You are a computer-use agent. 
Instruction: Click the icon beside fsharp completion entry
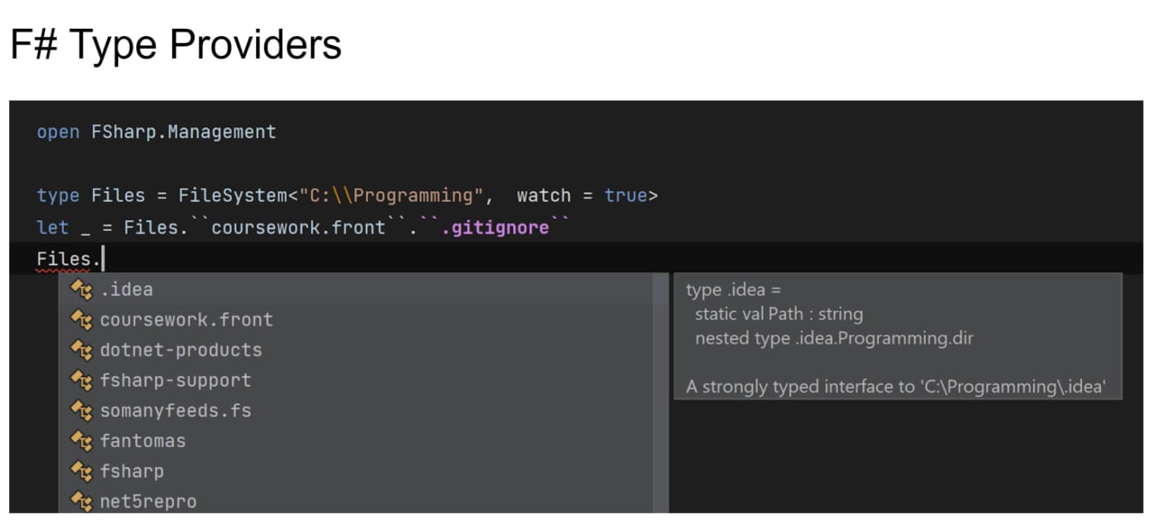(x=82, y=472)
